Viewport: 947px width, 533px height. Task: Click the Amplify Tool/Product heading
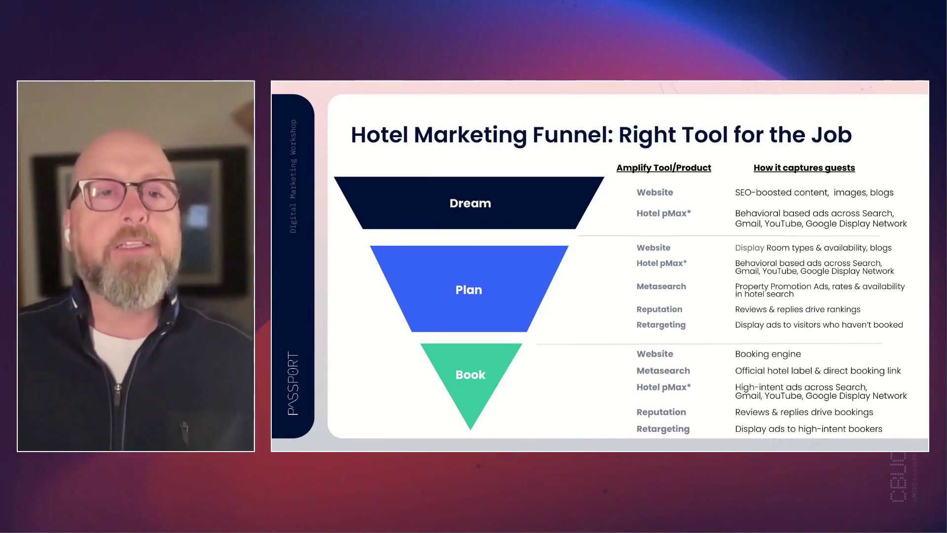point(663,168)
